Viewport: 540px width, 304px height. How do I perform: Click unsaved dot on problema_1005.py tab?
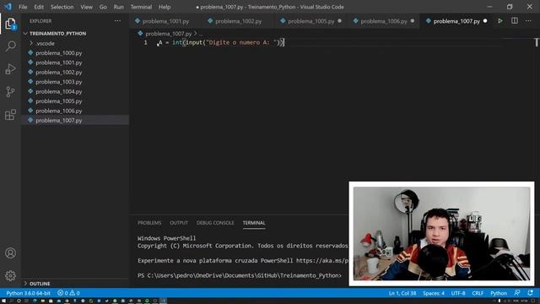coord(339,21)
